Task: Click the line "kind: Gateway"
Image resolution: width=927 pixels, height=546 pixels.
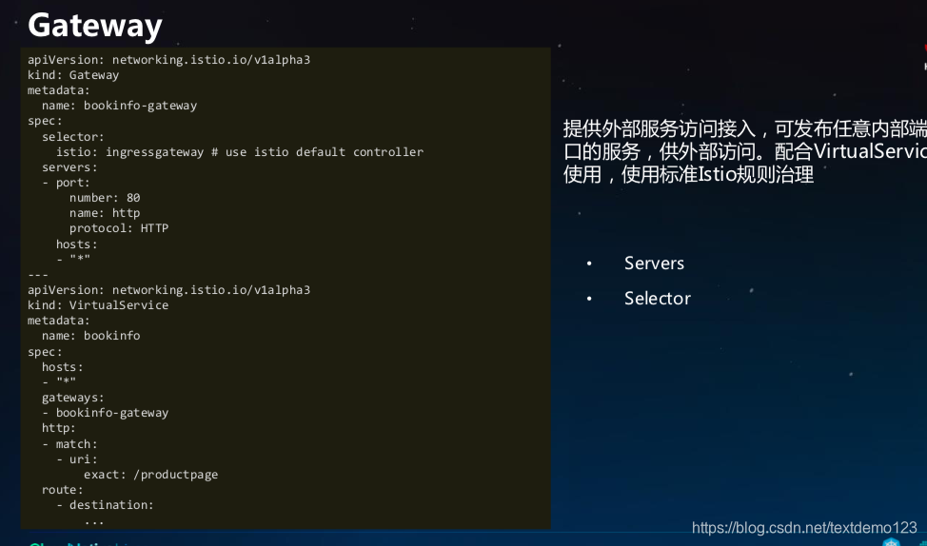Action: point(73,75)
